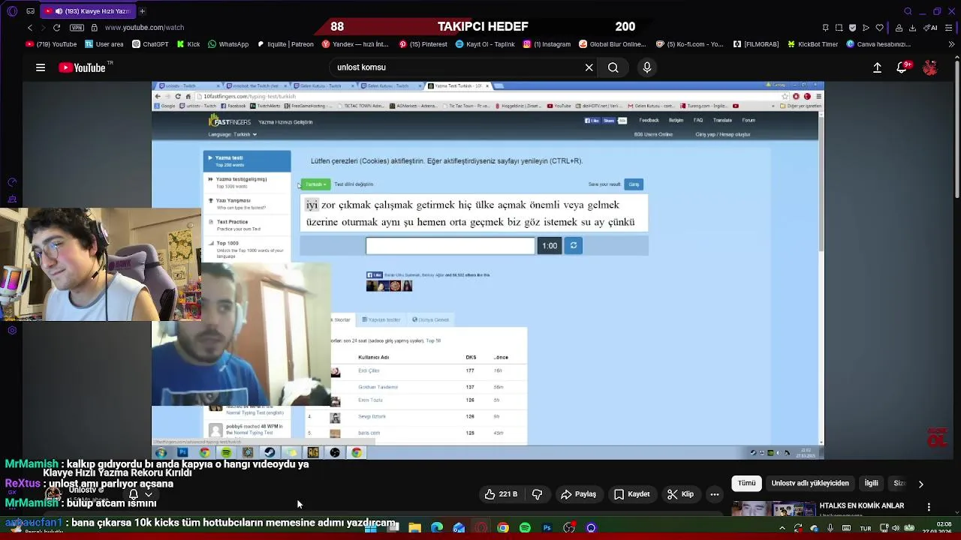The image size is (961, 540).
Task: Toggle the tab islands workspace icon
Action: coord(30,11)
